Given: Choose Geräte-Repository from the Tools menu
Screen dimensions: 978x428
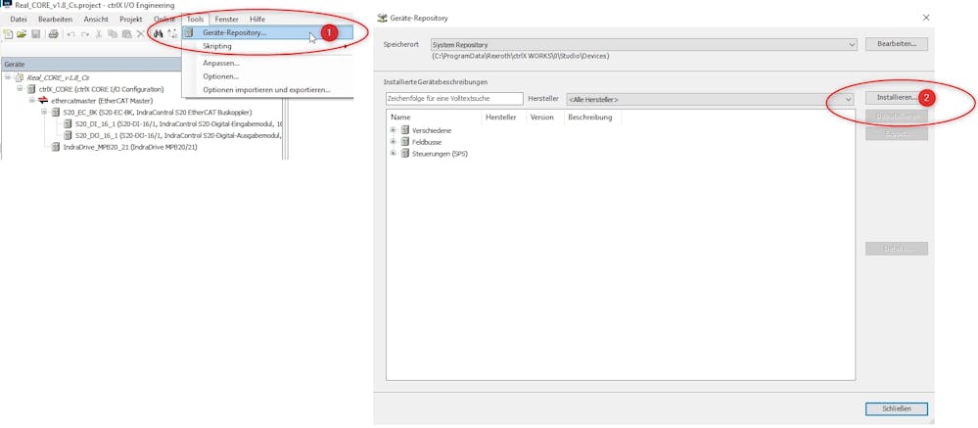Looking at the screenshot, I should click(234, 32).
